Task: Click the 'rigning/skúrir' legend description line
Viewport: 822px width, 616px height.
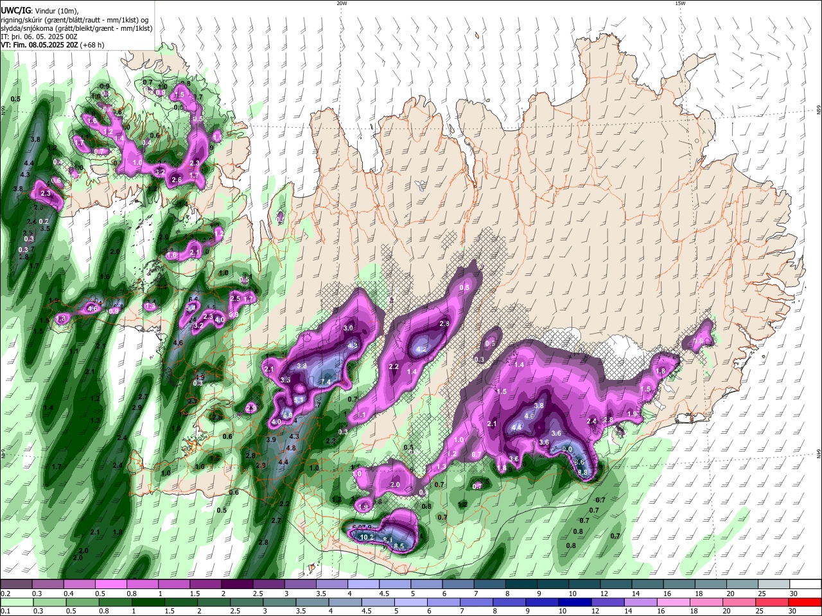Action: (74, 20)
